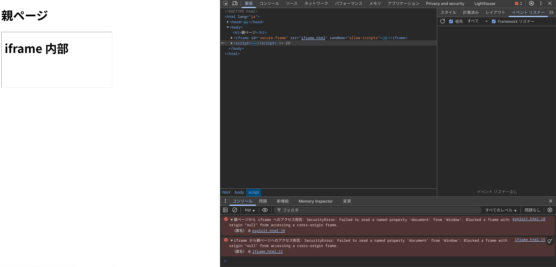Toggle the console sidebar icon
Image resolution: width=556 pixels, height=267 pixels.
pyautogui.click(x=225, y=210)
